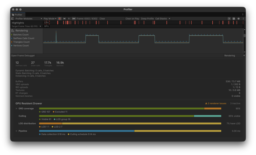The height and width of the screenshot is (155, 256).
Task: Click the 16.9k Vertices stat
Action: [x=60, y=64]
